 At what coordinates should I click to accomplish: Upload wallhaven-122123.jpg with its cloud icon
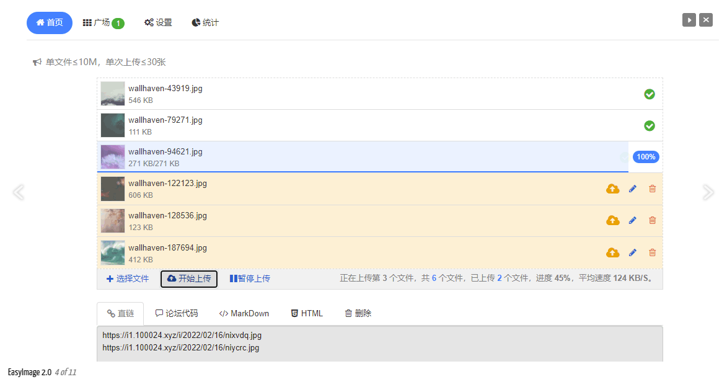[612, 189]
